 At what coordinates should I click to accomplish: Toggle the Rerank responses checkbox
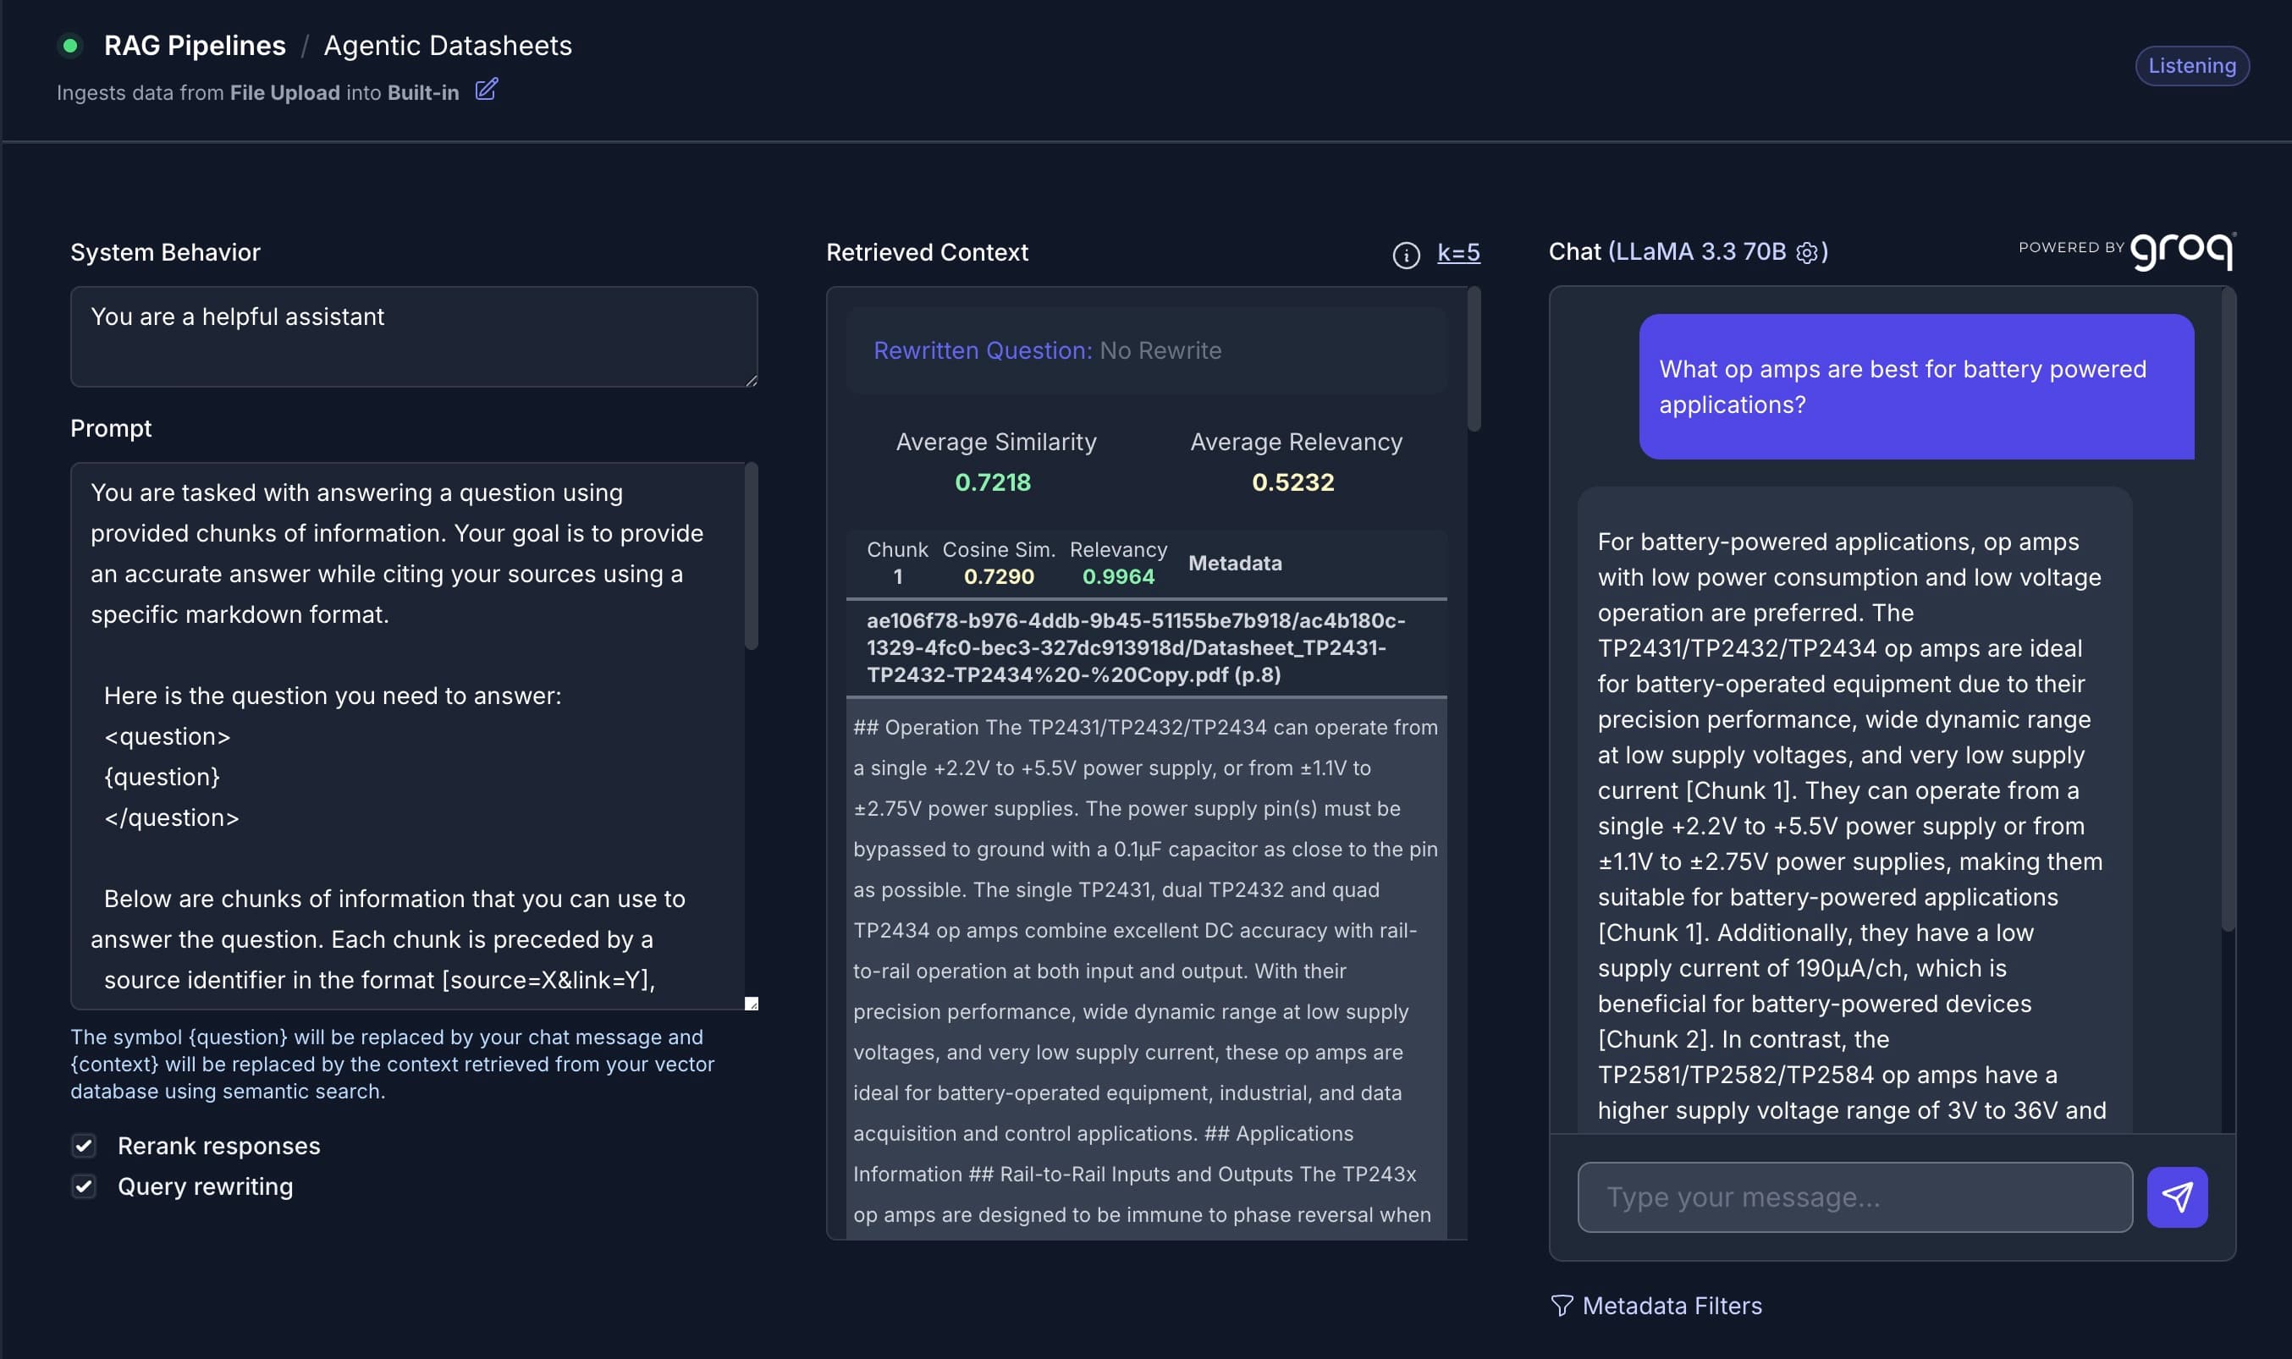(x=83, y=1146)
